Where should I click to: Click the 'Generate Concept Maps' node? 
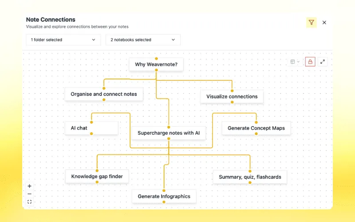tap(256, 128)
